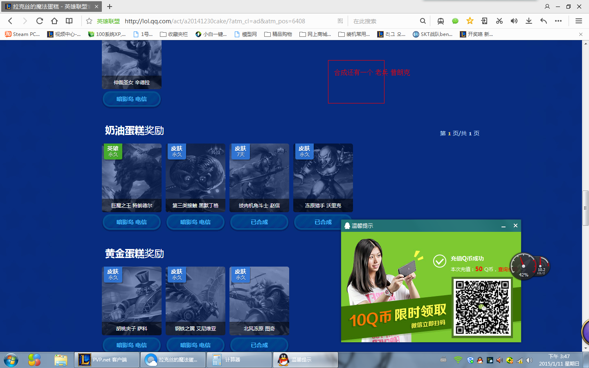Open the 开奖咯 bookmark
The width and height of the screenshot is (589, 368).
pos(477,34)
